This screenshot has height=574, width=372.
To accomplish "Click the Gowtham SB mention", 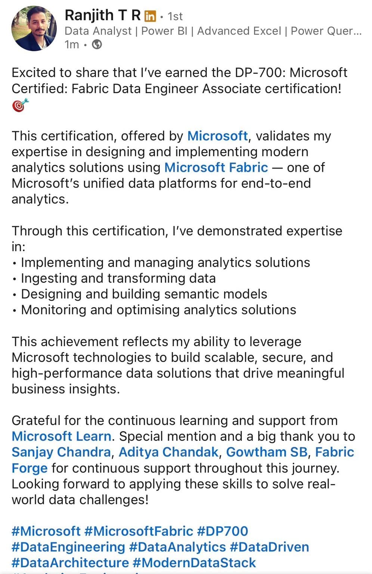I will 267,452.
